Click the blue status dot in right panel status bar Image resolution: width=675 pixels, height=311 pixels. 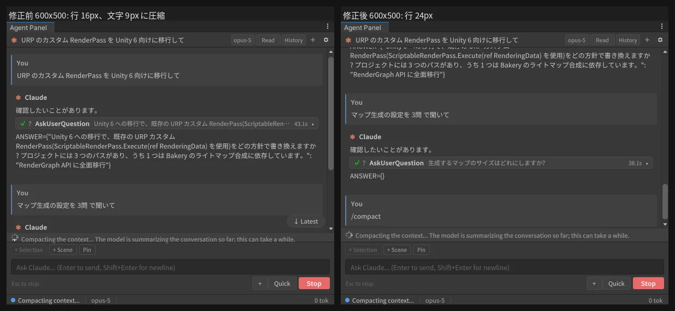(x=346, y=300)
